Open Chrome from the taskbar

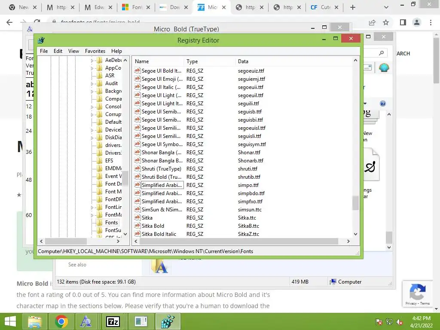coord(61,321)
